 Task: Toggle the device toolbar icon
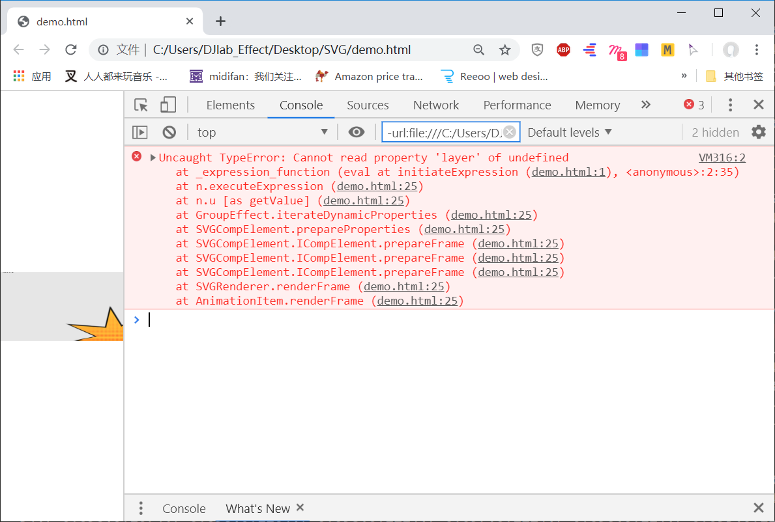[168, 105]
